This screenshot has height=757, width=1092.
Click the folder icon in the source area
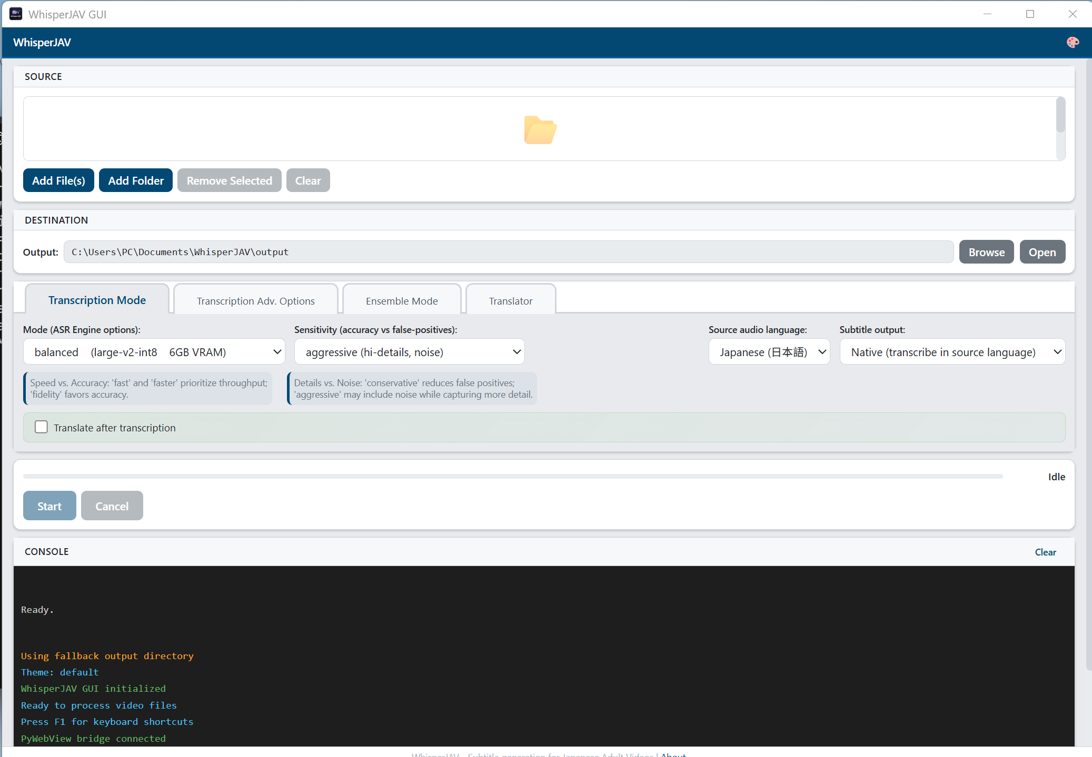(x=540, y=129)
